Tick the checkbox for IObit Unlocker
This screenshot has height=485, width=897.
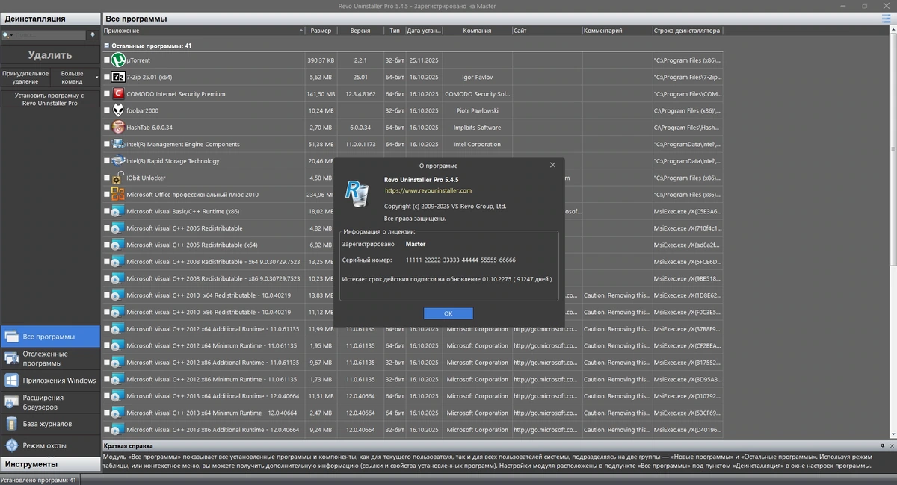[107, 178]
